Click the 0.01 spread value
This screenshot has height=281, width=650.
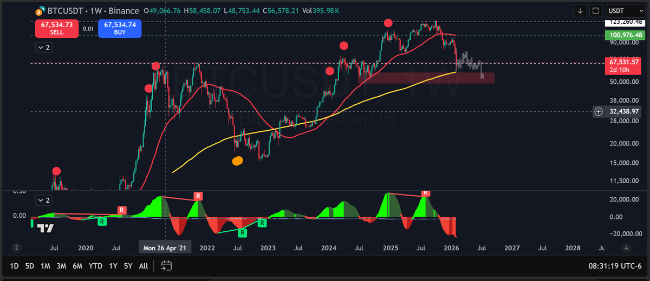coord(88,29)
